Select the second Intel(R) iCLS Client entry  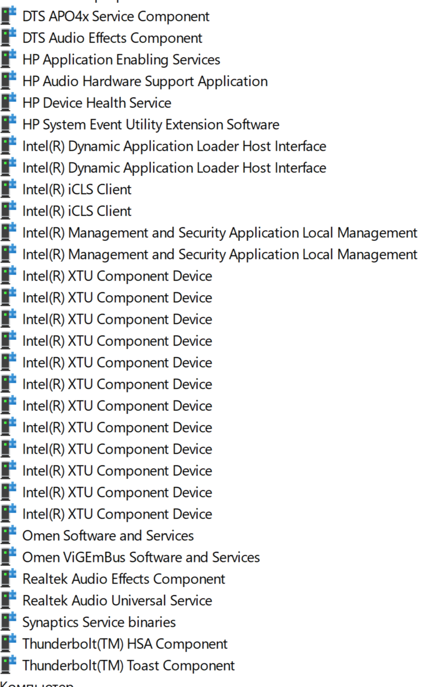click(x=76, y=211)
